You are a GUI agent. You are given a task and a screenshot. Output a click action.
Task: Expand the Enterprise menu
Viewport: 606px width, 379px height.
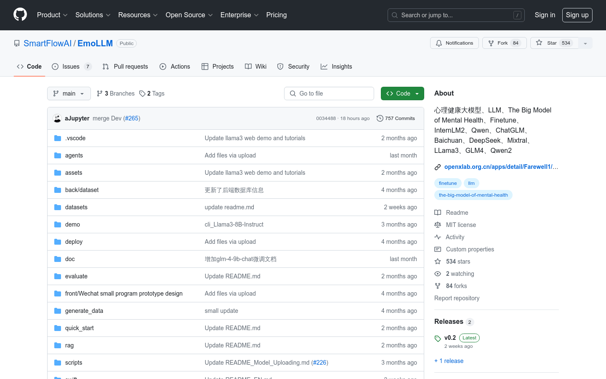(x=239, y=15)
